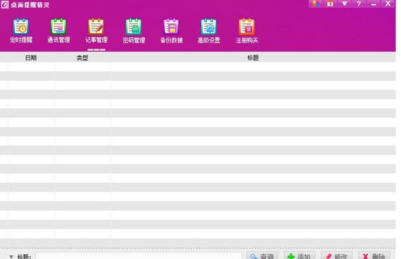Open the 备份数据 backup data section
The height and width of the screenshot is (259, 401).
tap(172, 31)
